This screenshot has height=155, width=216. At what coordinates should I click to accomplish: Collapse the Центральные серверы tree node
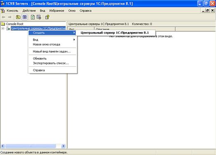(3, 28)
